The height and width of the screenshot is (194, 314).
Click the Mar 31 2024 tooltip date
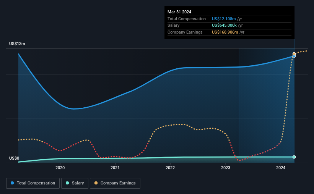[x=179, y=12]
